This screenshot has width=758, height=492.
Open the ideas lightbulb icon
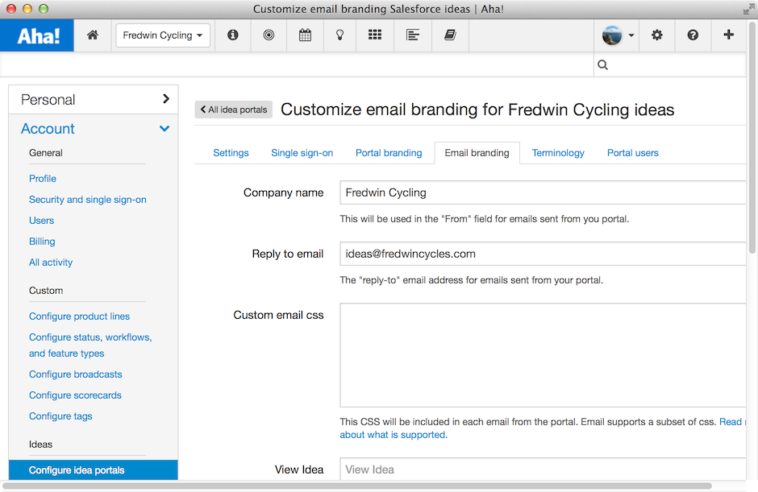339,35
